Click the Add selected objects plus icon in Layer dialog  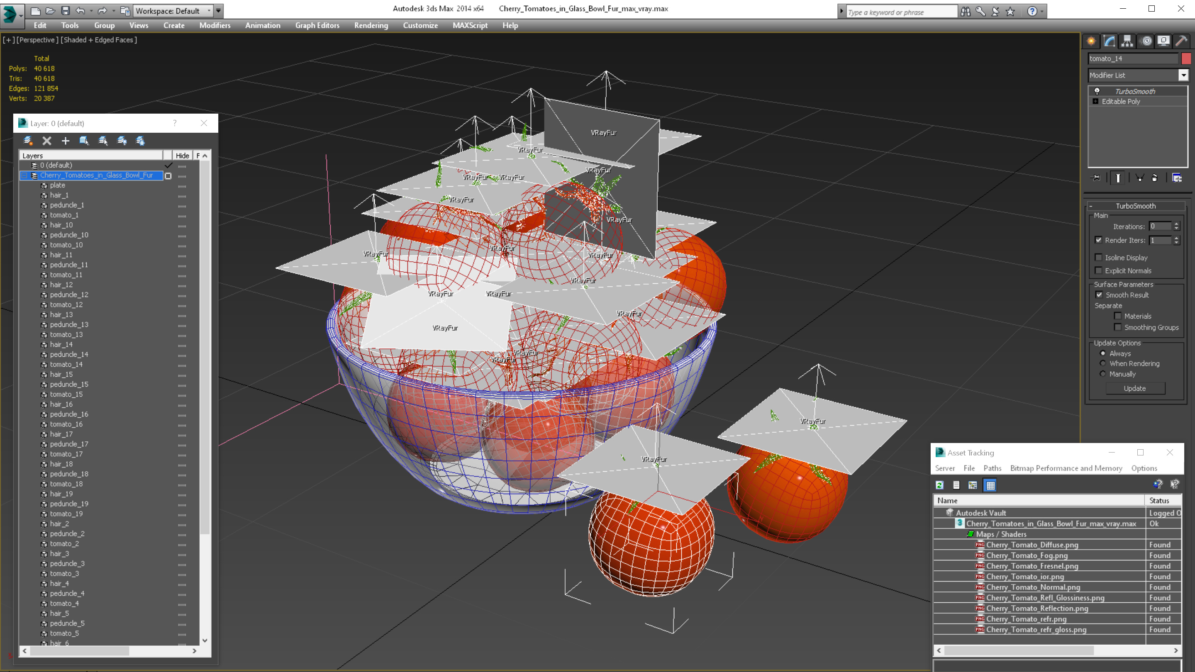pyautogui.click(x=66, y=141)
